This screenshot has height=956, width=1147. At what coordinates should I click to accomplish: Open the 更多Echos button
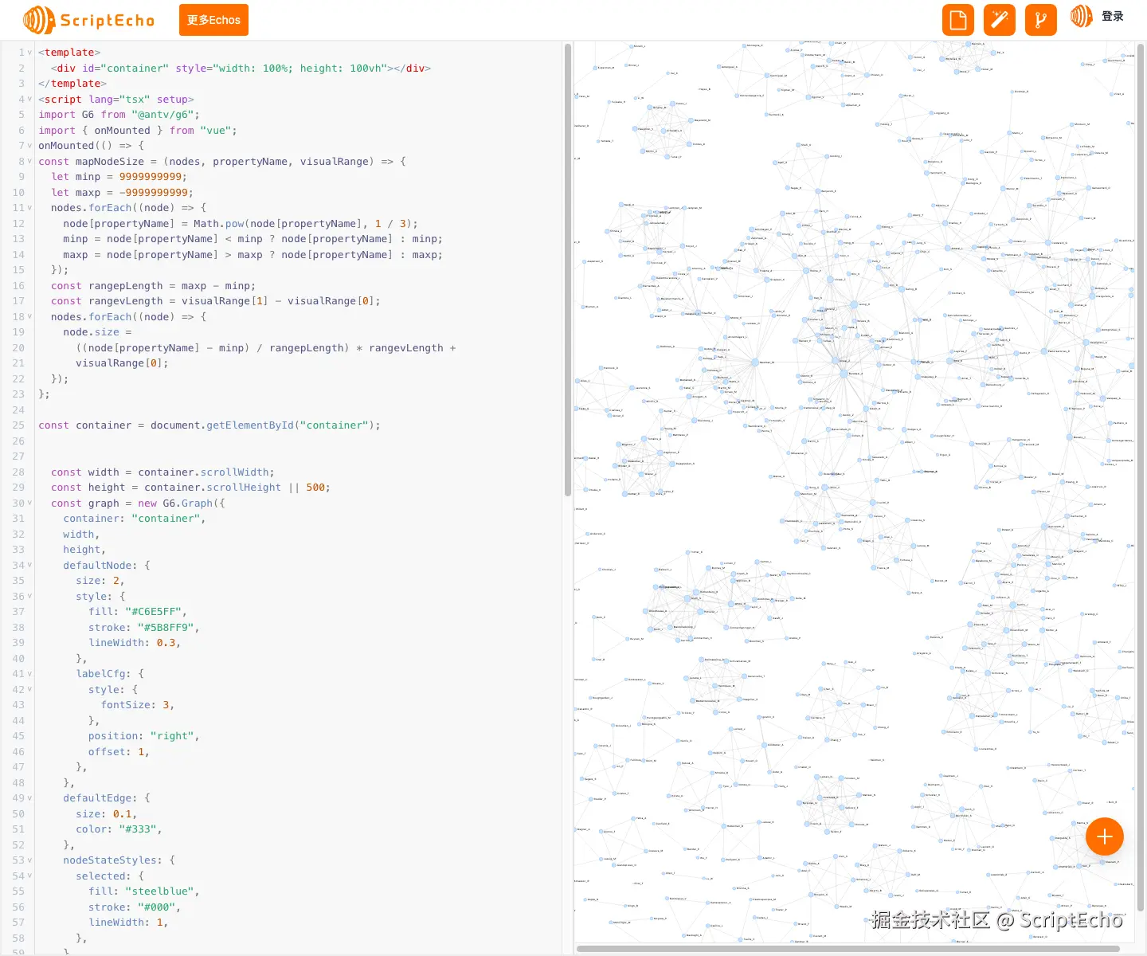tap(213, 20)
